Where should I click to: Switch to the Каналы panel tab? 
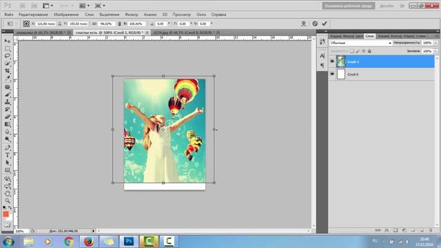pos(383,36)
